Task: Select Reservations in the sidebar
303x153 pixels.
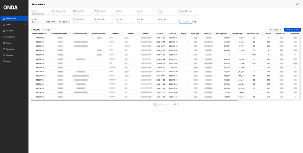Action: coord(14,19)
